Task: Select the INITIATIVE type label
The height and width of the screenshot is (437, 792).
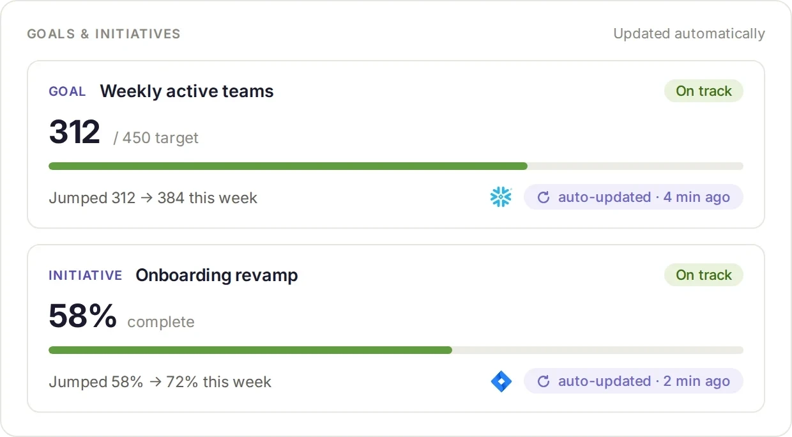Action: point(86,275)
